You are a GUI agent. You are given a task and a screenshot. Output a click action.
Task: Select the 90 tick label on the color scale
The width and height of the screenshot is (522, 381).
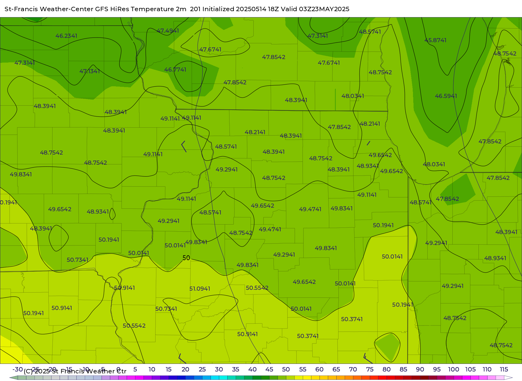[420, 370]
